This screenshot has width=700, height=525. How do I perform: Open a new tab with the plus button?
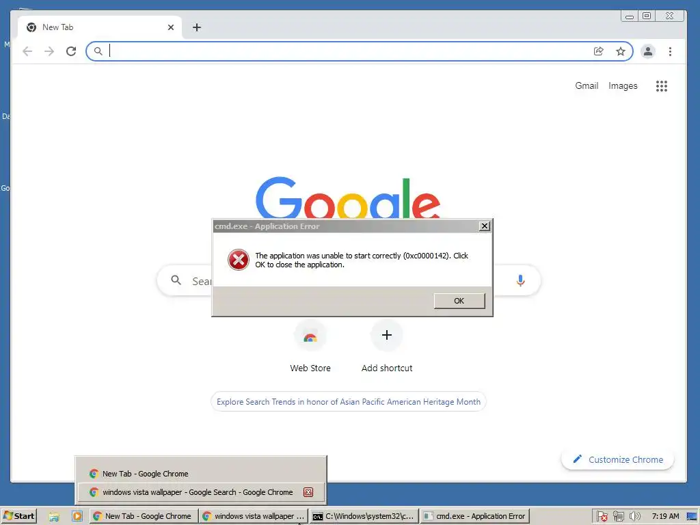tap(197, 27)
